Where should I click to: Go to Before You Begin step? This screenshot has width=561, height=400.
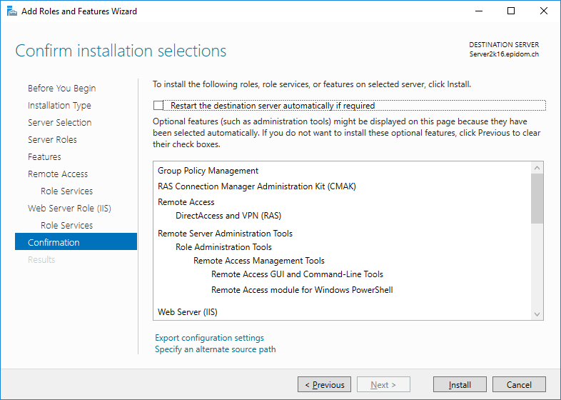tap(62, 88)
